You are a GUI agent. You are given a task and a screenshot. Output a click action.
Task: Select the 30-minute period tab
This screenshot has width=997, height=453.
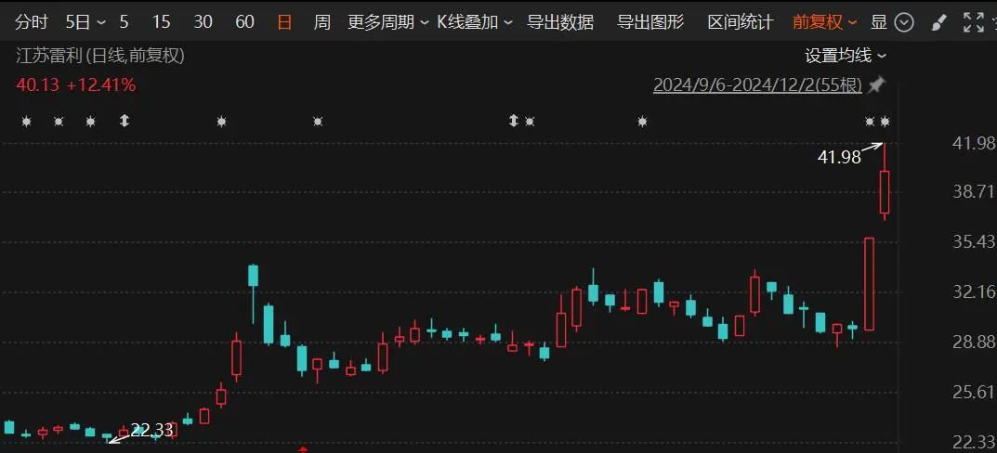coord(203,22)
